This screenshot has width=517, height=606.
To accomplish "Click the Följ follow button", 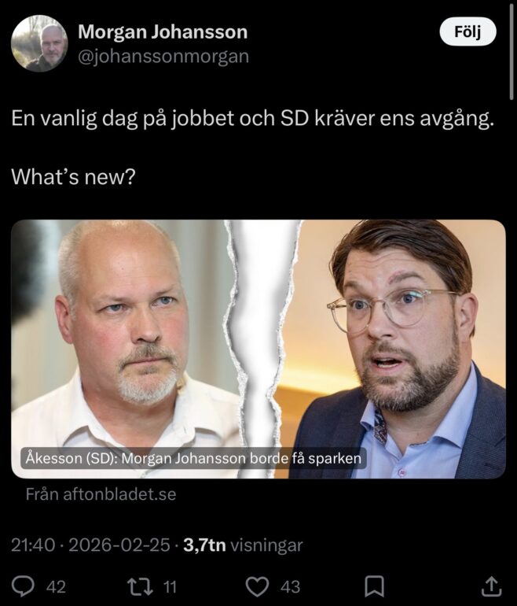I will pyautogui.click(x=467, y=31).
